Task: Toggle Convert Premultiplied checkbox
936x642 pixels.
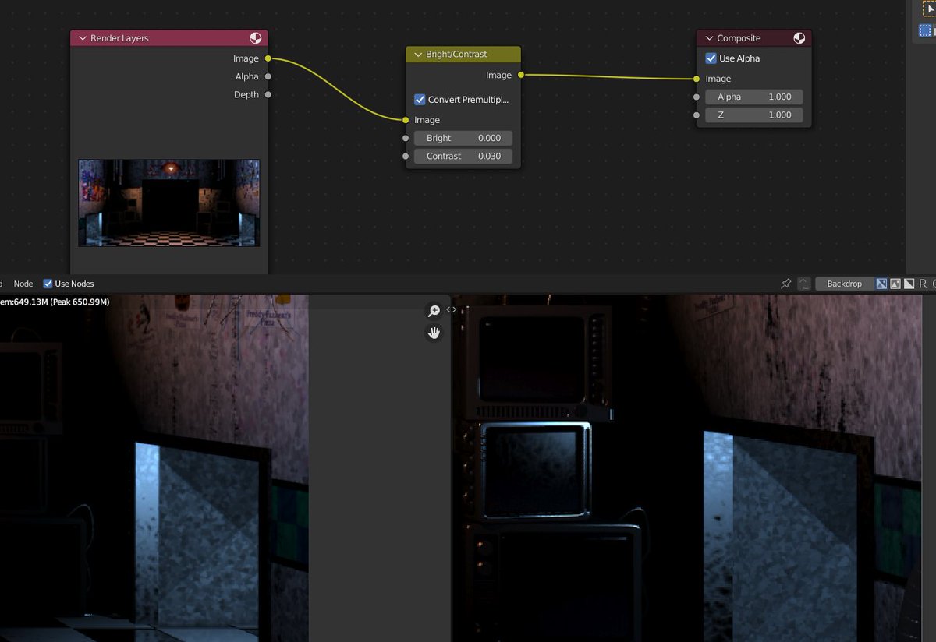Action: (420, 100)
